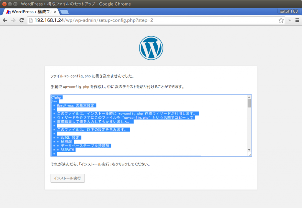302x208 pixels.
Task: Click the インストール実行 button
Action: point(68,178)
